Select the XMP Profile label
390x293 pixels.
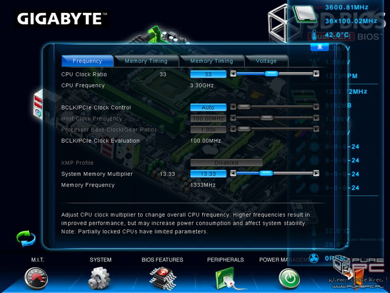(77, 163)
